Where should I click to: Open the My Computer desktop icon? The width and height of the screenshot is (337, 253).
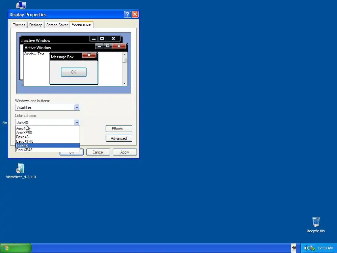[x=21, y=5]
